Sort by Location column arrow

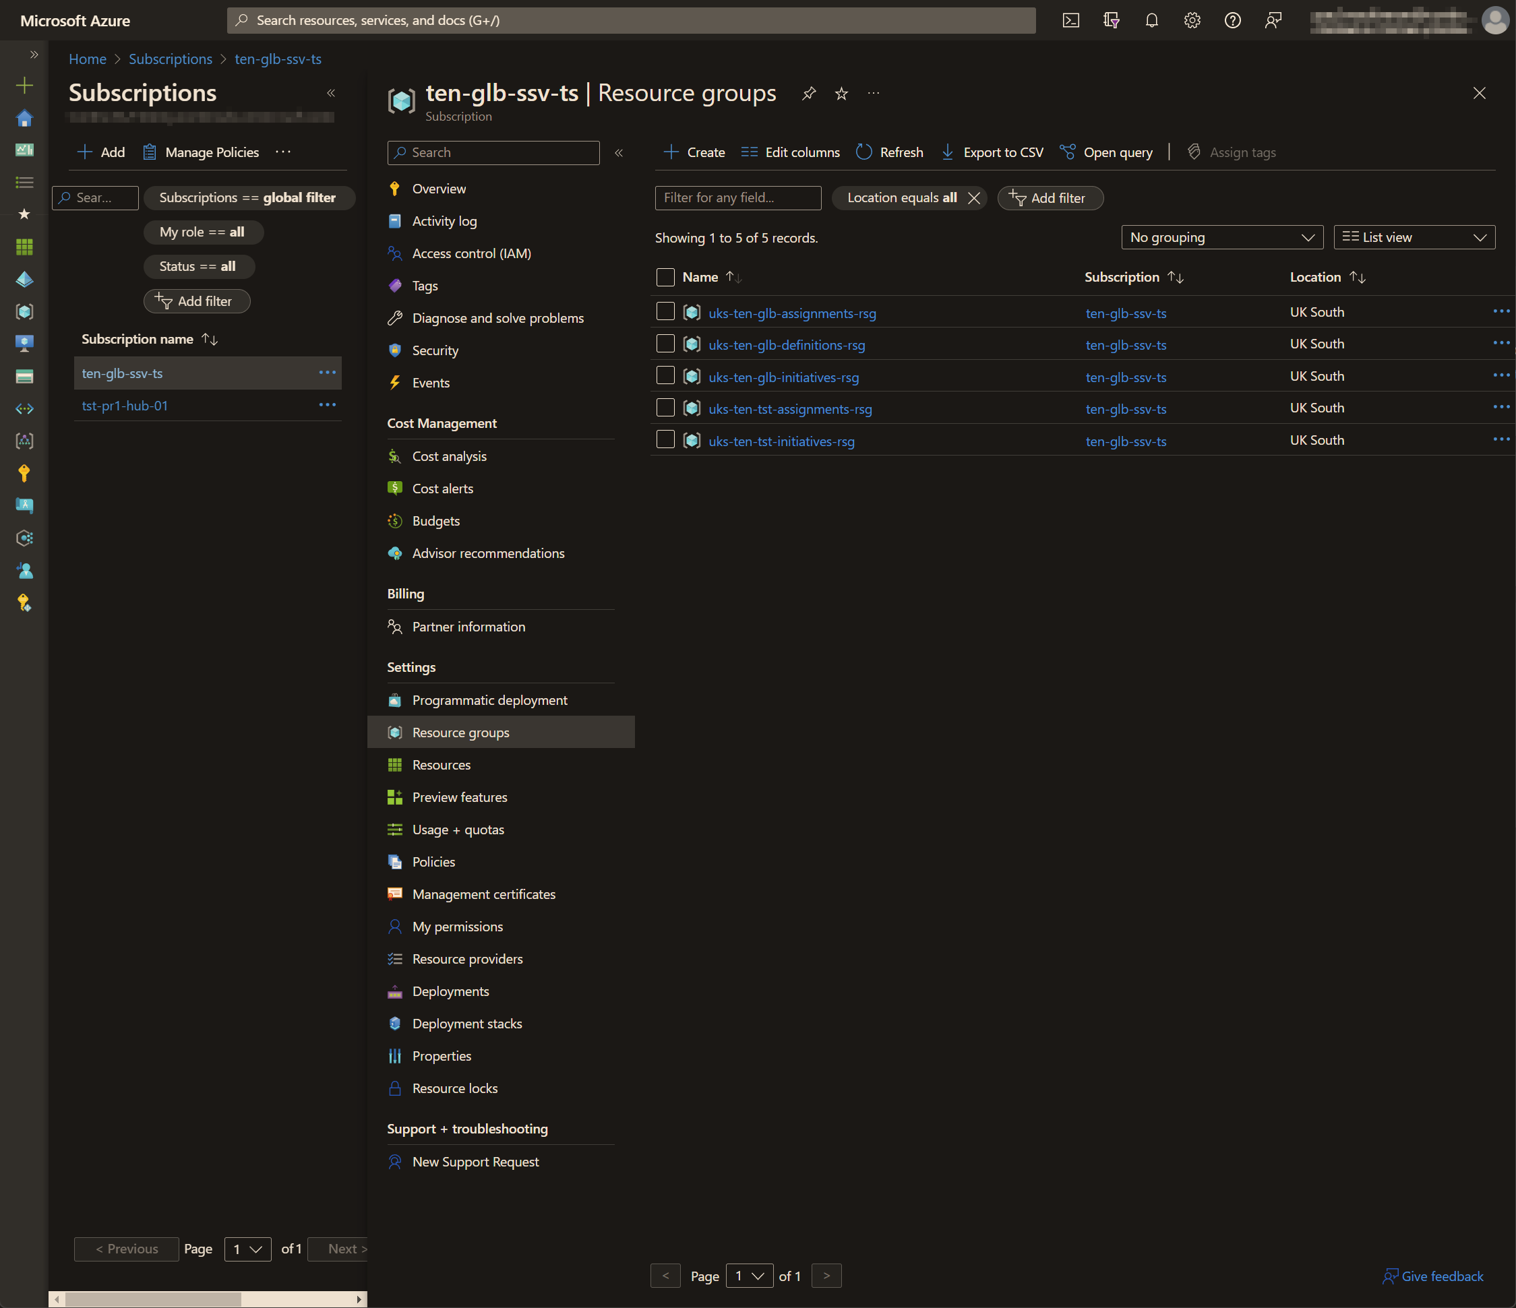pyautogui.click(x=1357, y=277)
